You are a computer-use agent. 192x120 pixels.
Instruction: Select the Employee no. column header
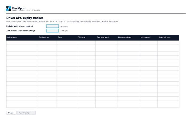(47, 37)
